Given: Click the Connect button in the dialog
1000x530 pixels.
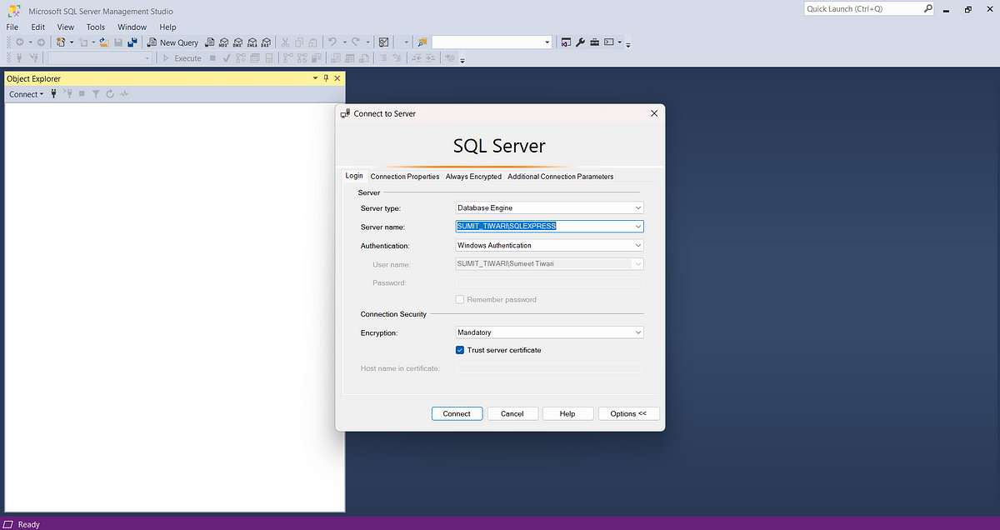Looking at the screenshot, I should point(457,413).
